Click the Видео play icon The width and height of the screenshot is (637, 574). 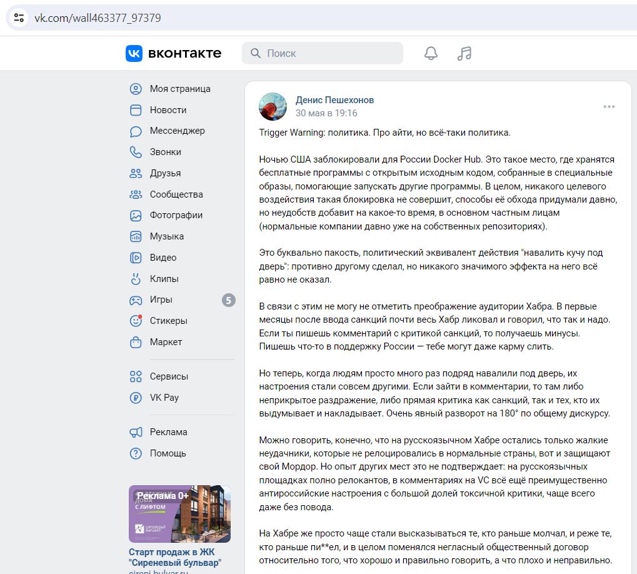coord(136,258)
